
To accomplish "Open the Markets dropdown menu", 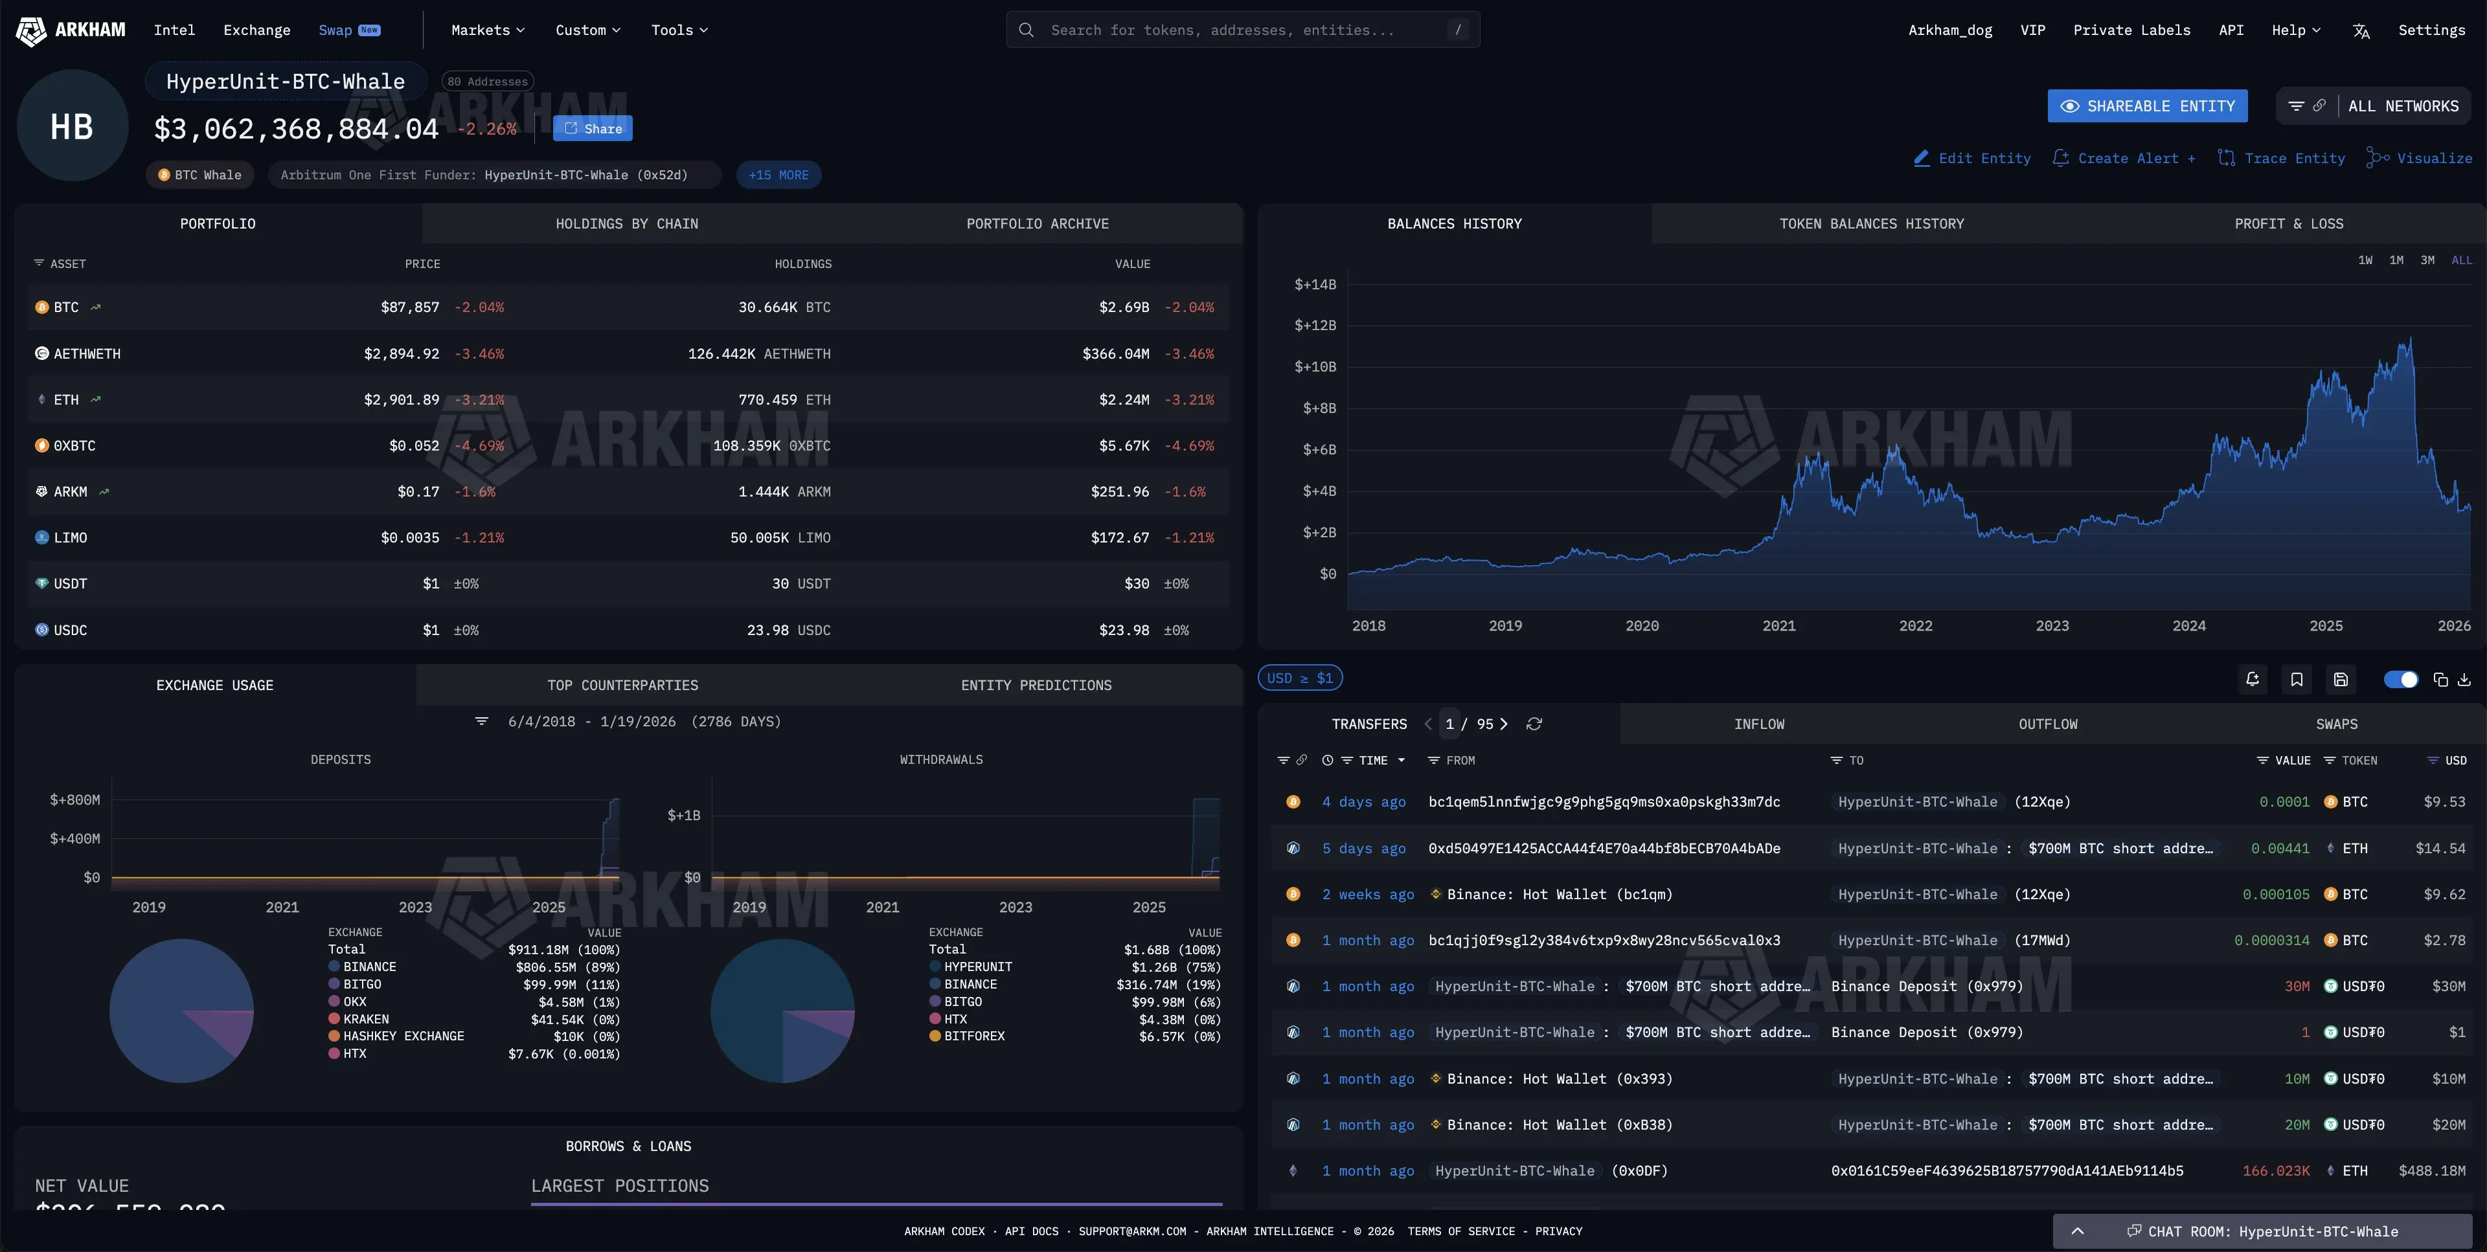I will 488,30.
